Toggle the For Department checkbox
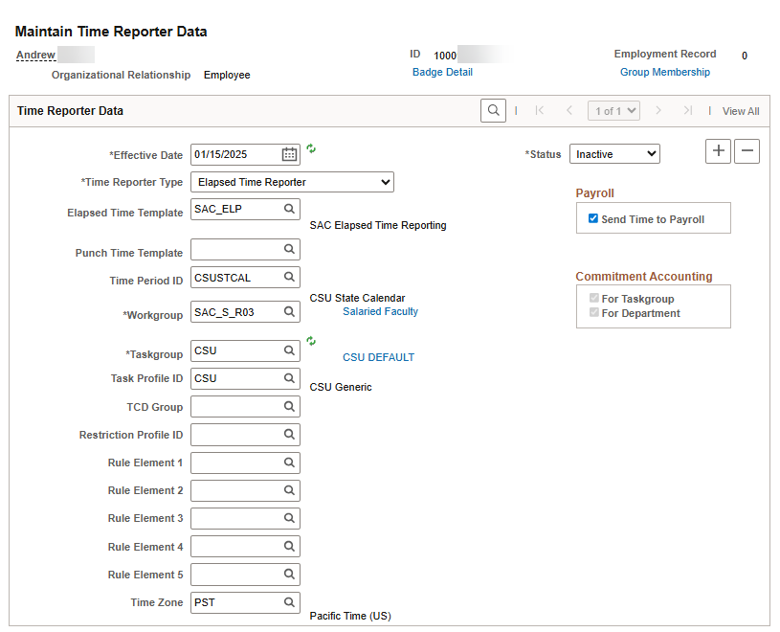The width and height of the screenshot is (780, 632). (x=592, y=313)
